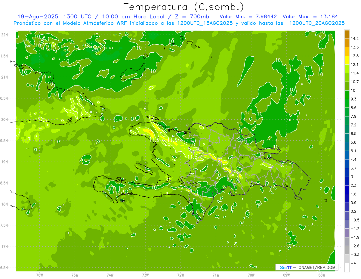This screenshot has height=279, width=361.
Task: Click the '8.6' colorbar value
Action: coord(353,107)
